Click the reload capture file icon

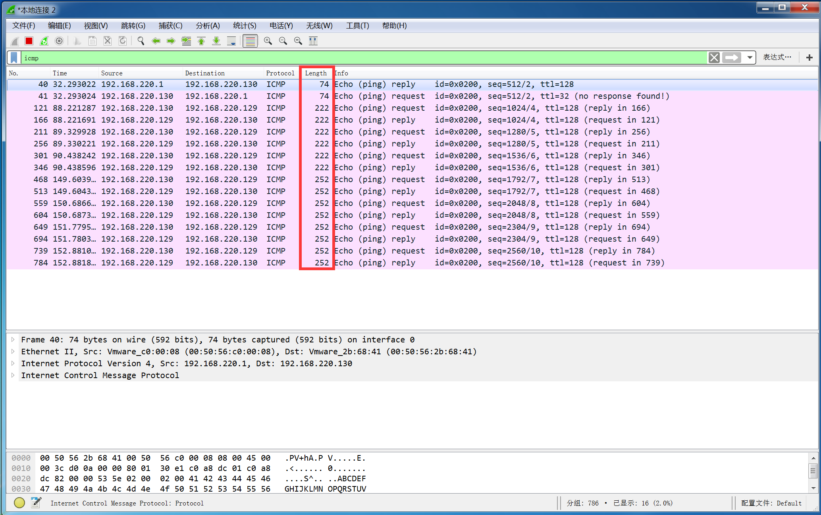click(123, 41)
